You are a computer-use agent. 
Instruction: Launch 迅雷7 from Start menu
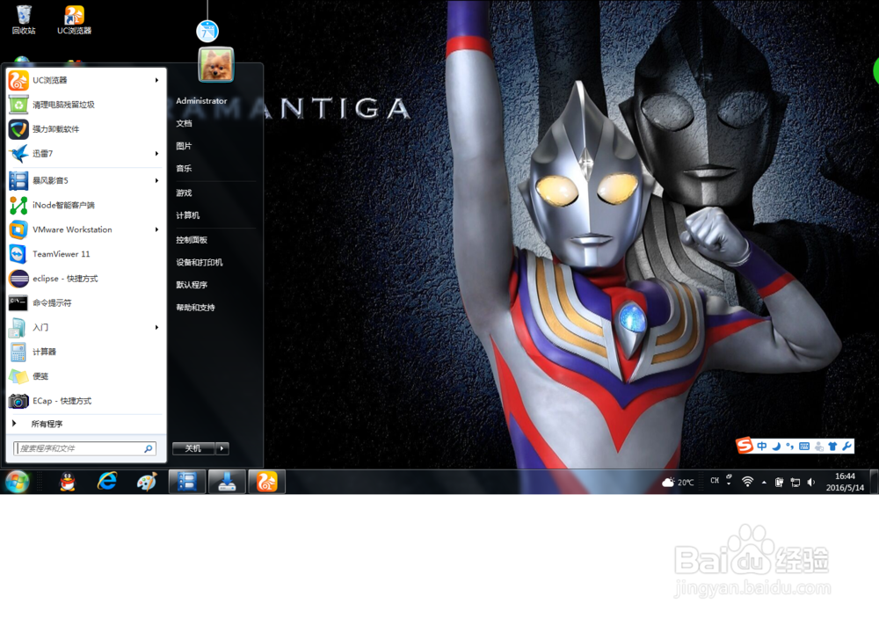86,153
